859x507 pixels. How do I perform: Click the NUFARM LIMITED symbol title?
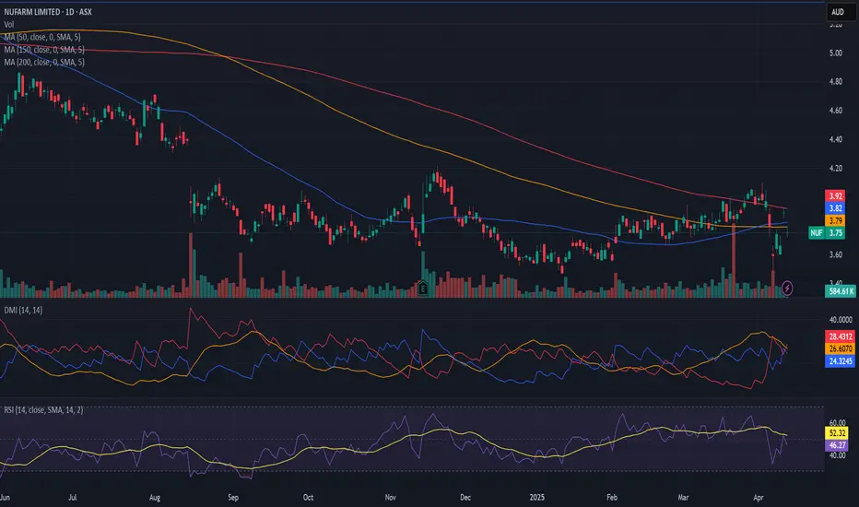pos(48,11)
